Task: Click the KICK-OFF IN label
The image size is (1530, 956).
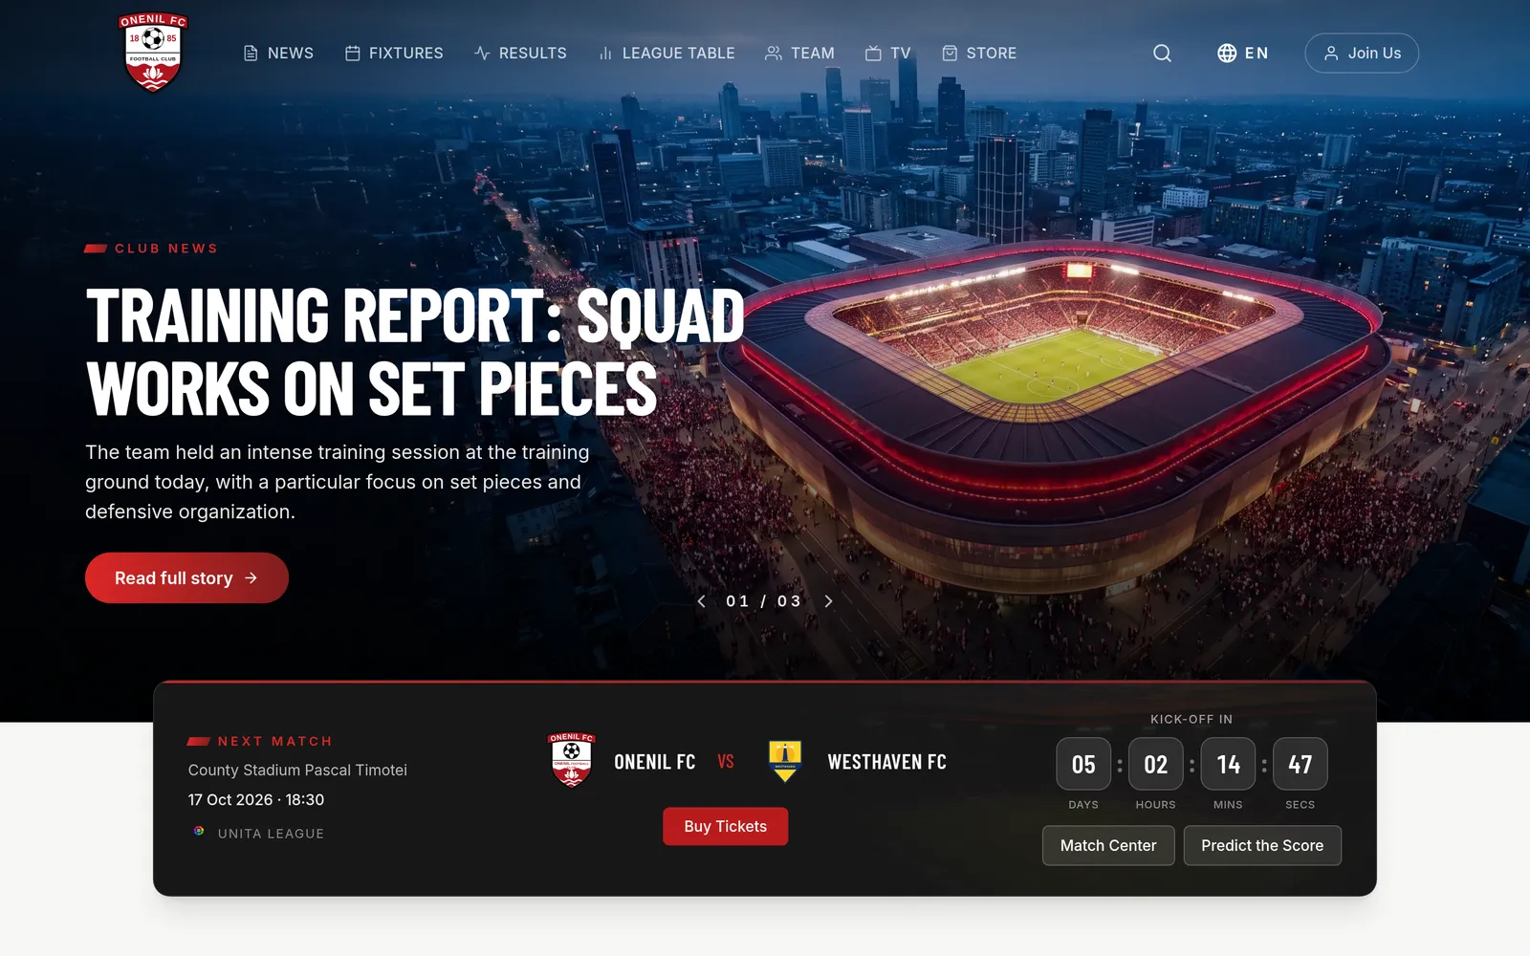Action: click(1191, 719)
